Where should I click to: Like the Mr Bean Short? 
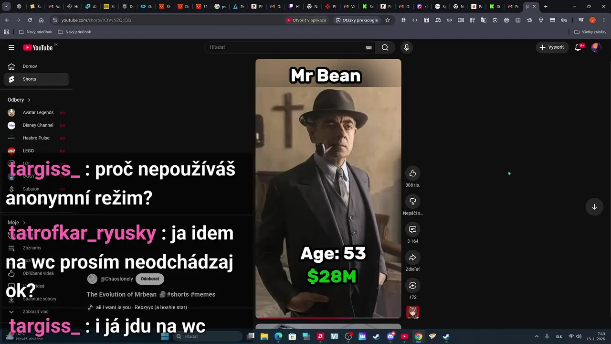tap(413, 173)
